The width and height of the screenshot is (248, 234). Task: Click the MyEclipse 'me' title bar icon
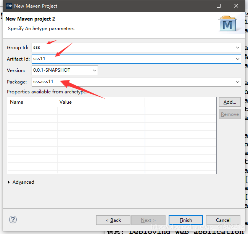[x=9, y=6]
